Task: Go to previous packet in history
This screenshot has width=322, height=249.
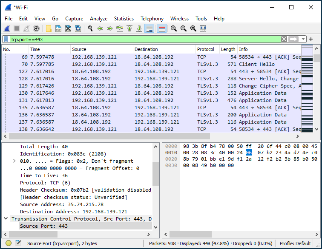Action: 100,28
